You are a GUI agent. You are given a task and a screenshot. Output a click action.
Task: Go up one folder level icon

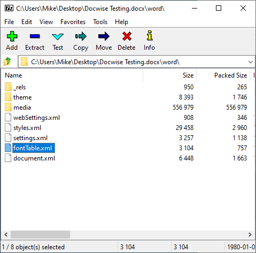pyautogui.click(x=7, y=62)
